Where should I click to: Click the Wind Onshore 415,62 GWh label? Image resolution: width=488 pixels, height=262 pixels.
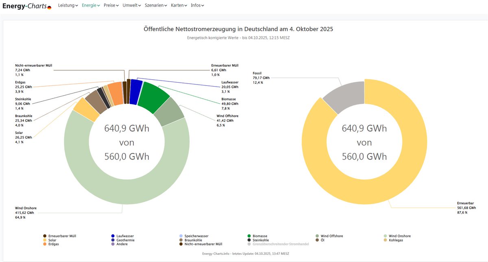(x=26, y=212)
